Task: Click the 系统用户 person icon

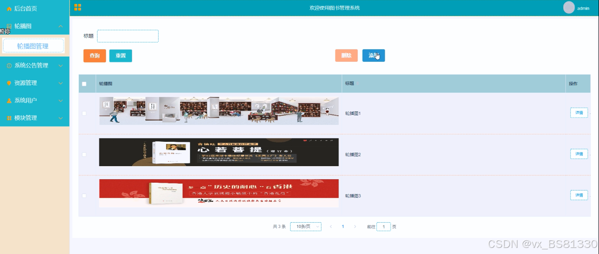Action: pyautogui.click(x=9, y=100)
